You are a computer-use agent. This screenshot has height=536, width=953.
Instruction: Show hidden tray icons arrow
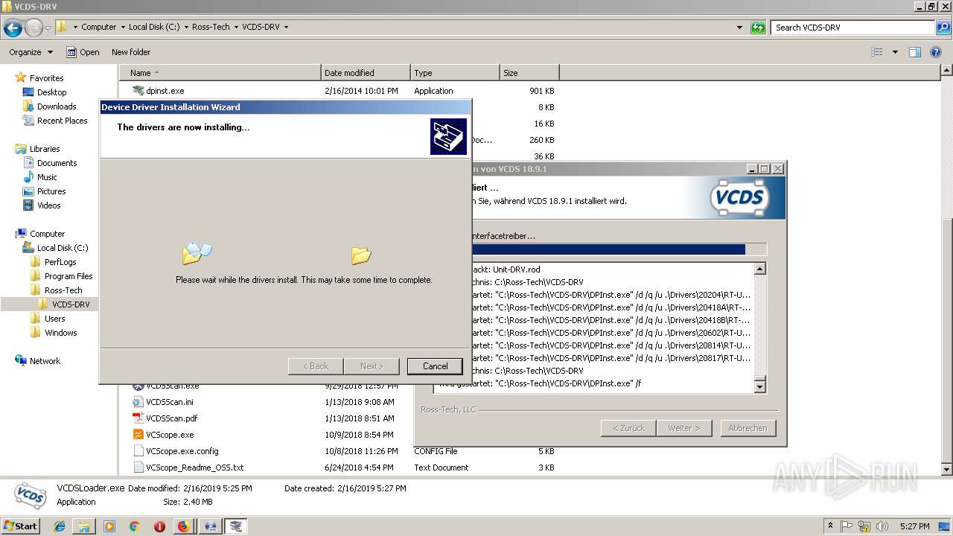(831, 526)
